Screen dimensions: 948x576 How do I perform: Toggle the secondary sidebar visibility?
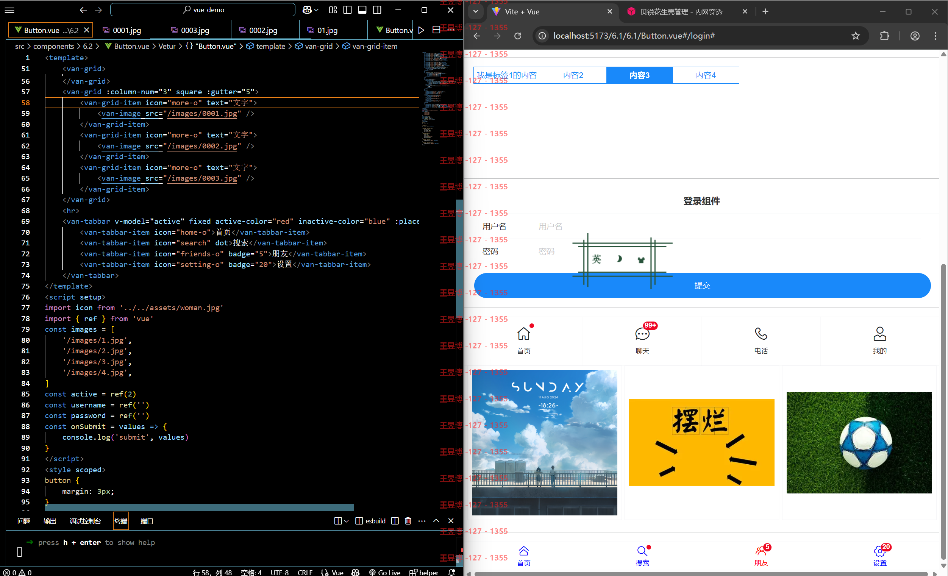377,10
